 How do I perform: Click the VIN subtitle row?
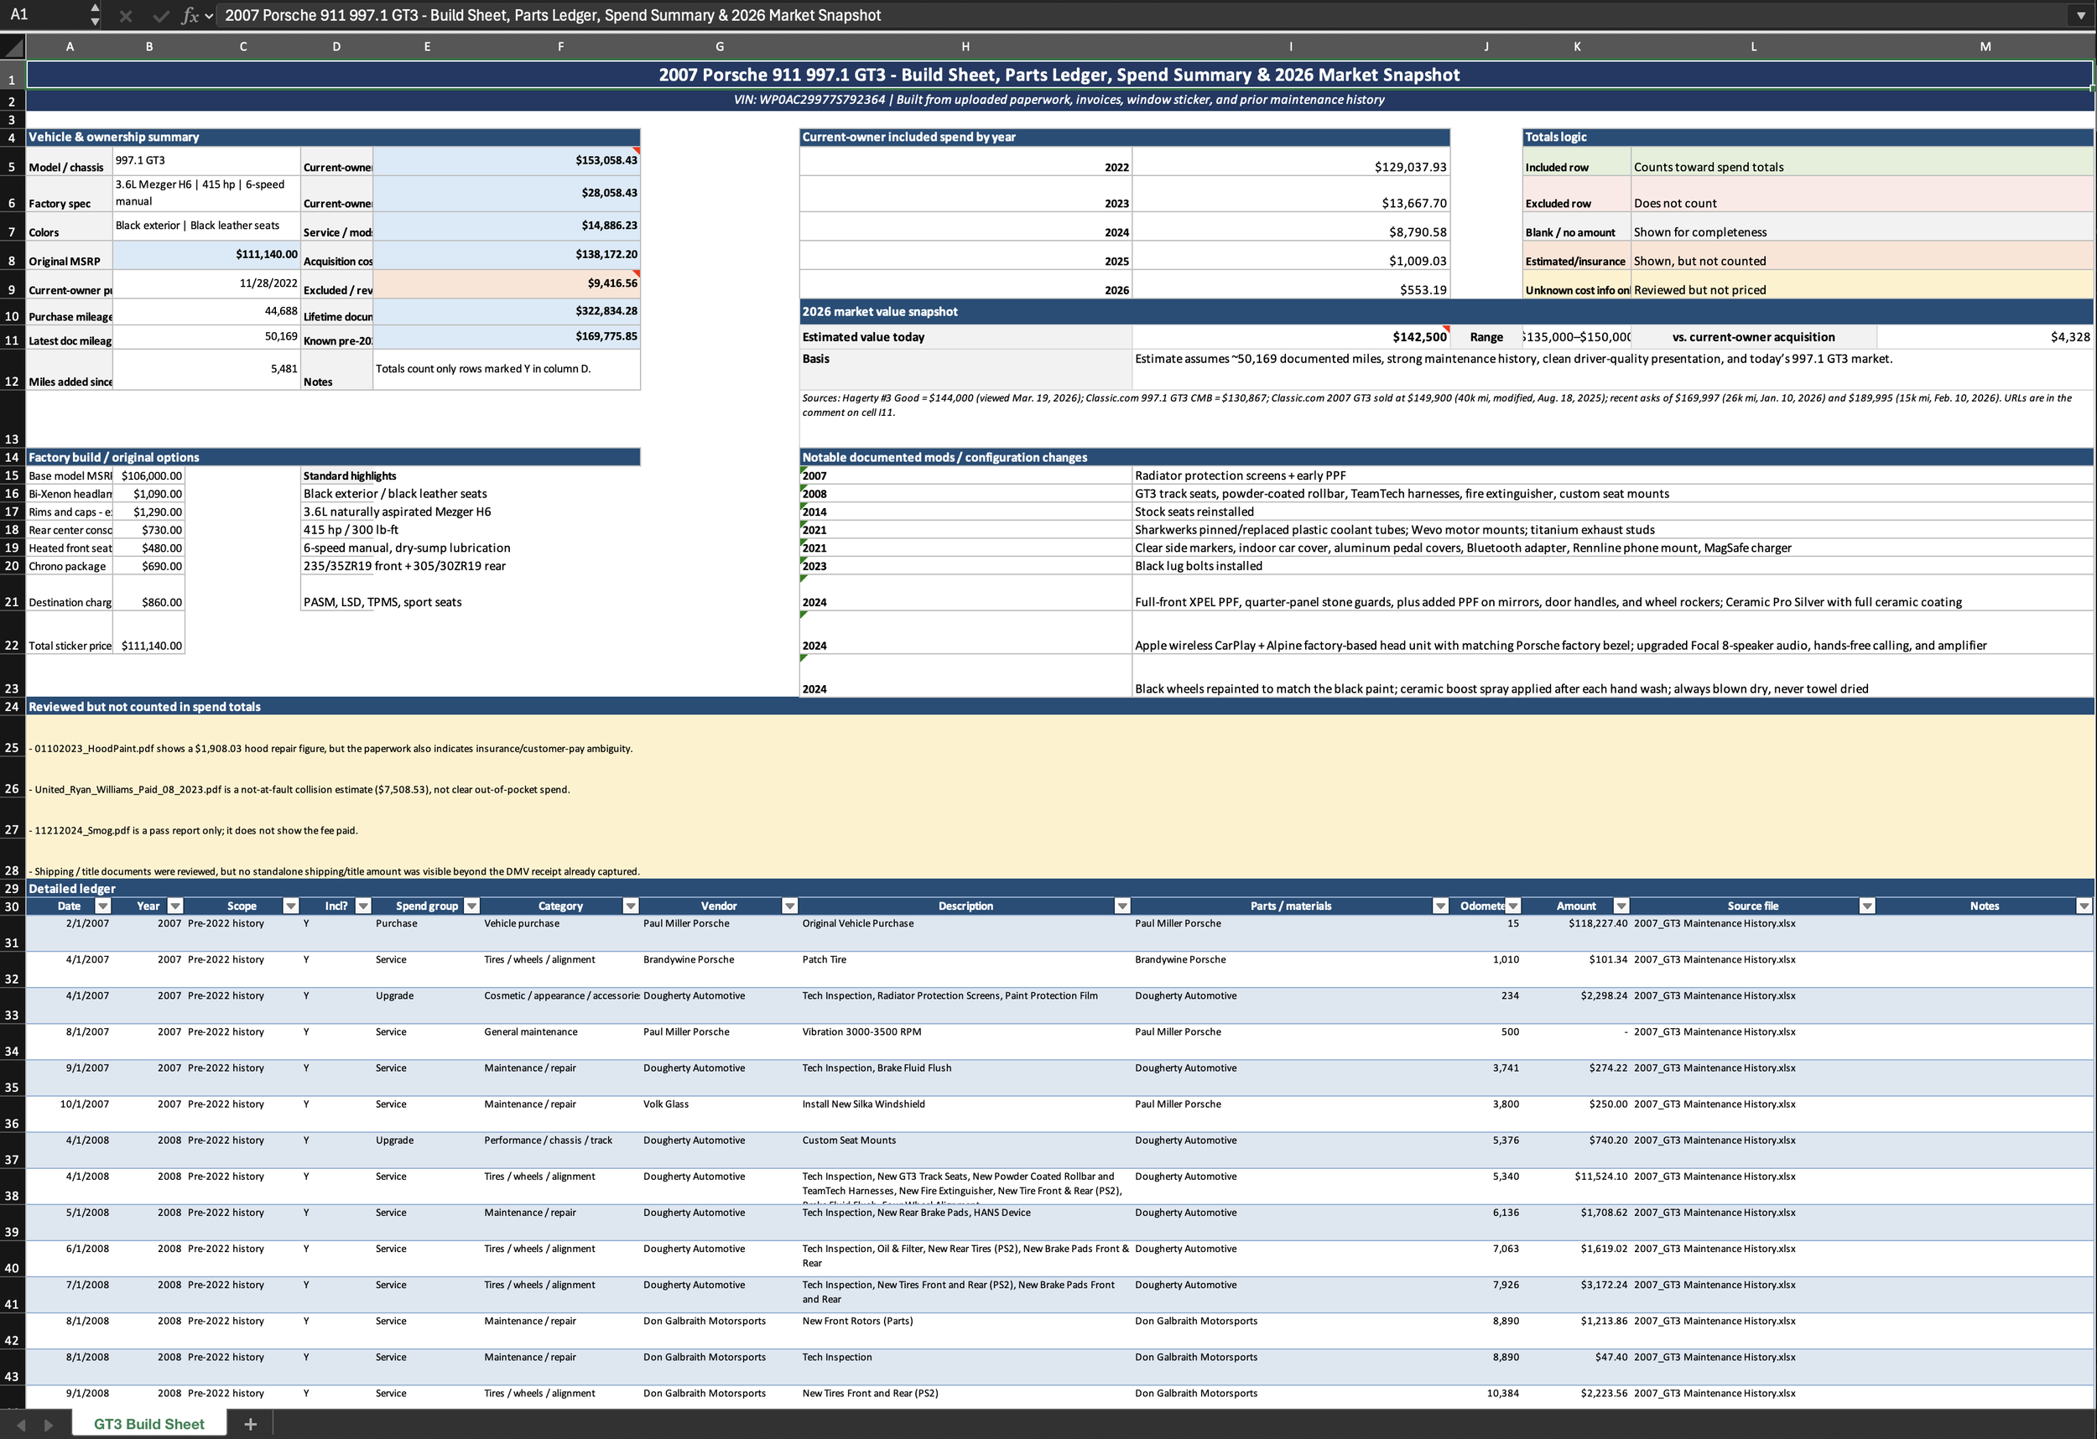click(x=1059, y=99)
